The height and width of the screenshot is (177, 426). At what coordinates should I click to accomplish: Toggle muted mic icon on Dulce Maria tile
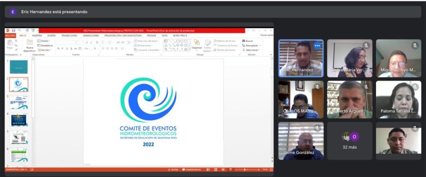[x=366, y=45]
